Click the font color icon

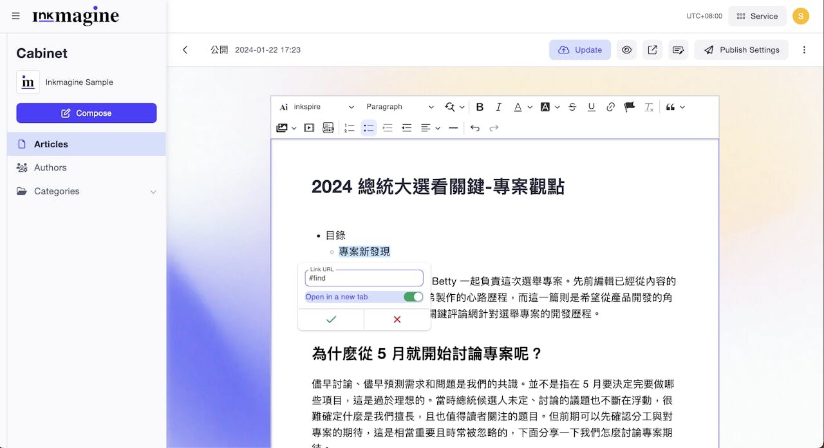tap(518, 107)
